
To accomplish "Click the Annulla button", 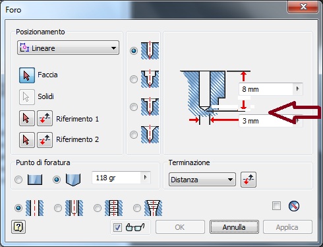I will 234,227.
